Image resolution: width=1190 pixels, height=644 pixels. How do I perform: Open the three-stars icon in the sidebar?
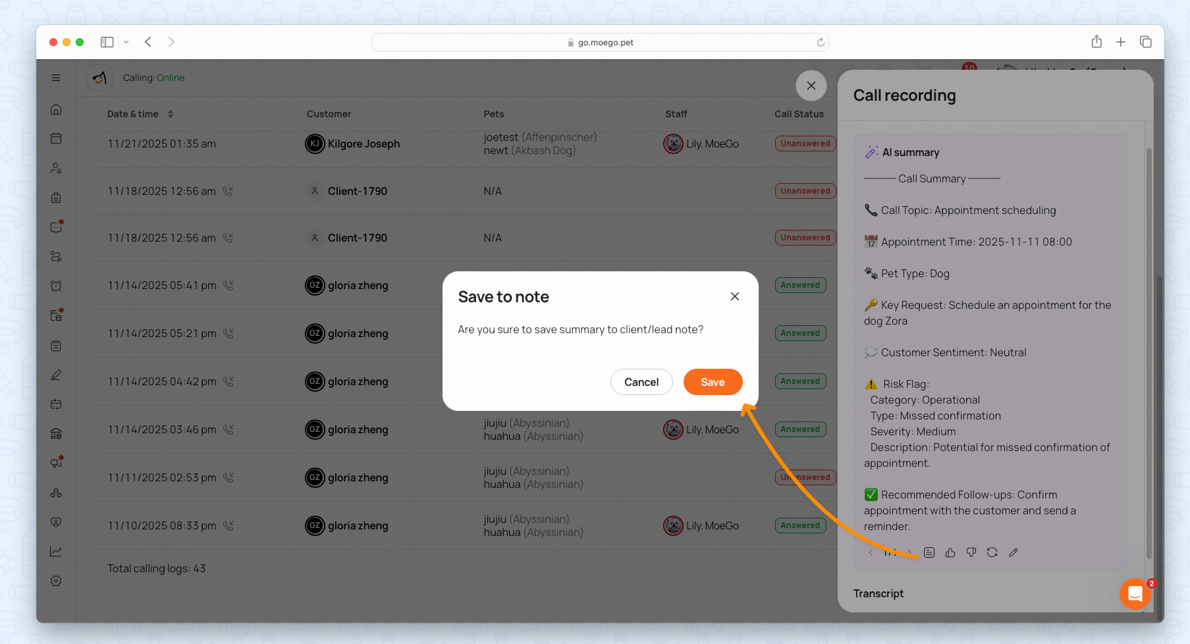coord(56,493)
